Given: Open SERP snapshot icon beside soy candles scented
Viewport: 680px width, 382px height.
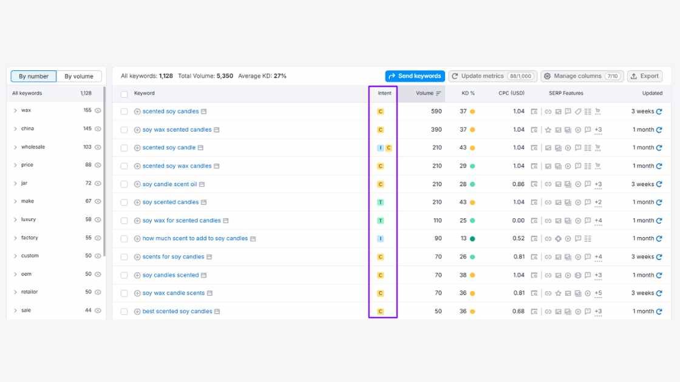Looking at the screenshot, I should point(204,275).
